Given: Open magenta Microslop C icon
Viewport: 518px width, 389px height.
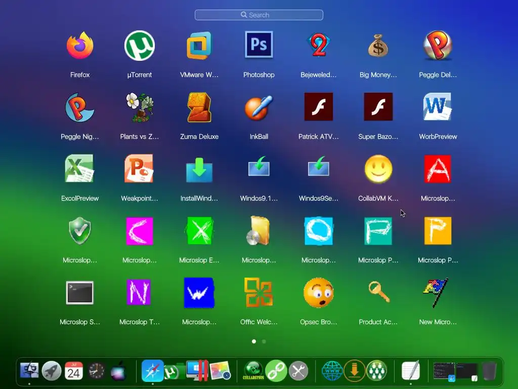Looking at the screenshot, I should point(140,231).
